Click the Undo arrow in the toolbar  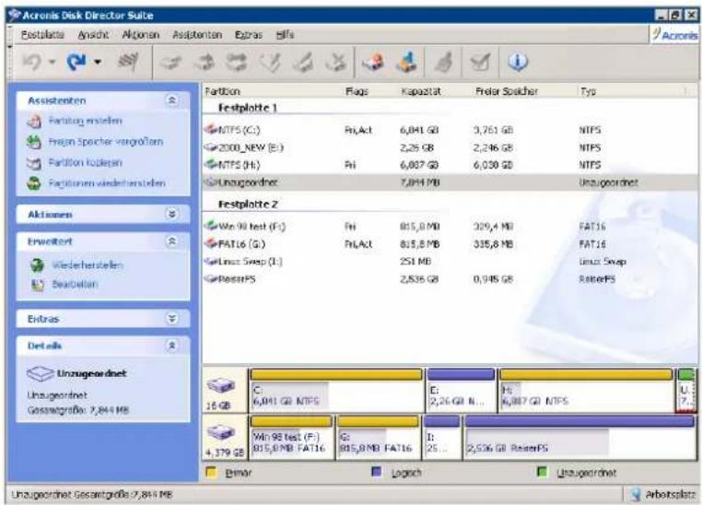point(32,62)
